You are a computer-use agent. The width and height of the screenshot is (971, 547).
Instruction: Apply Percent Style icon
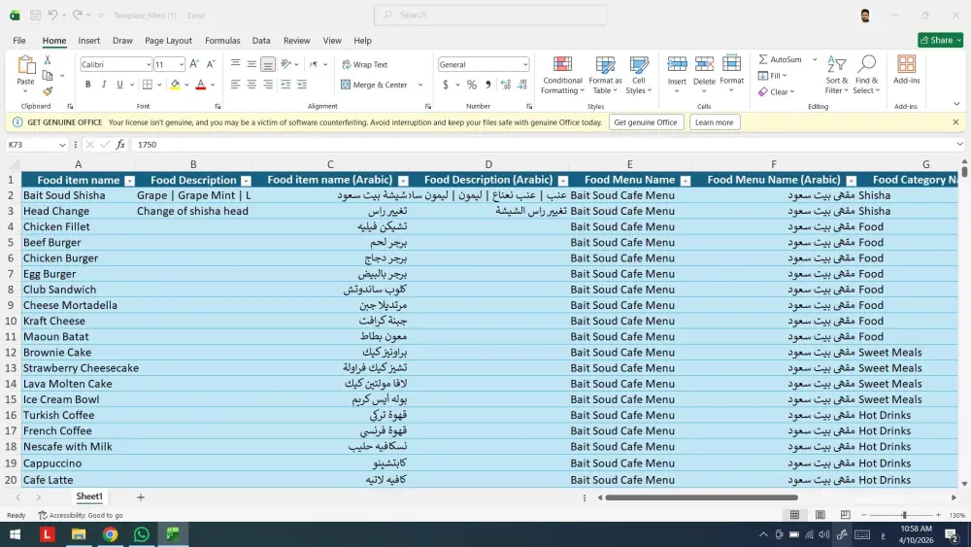point(472,85)
